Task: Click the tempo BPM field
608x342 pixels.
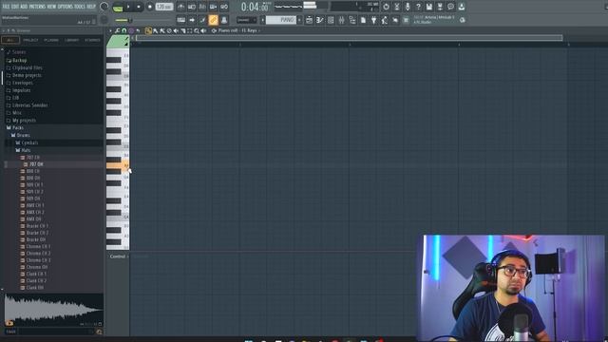Action: click(x=164, y=7)
